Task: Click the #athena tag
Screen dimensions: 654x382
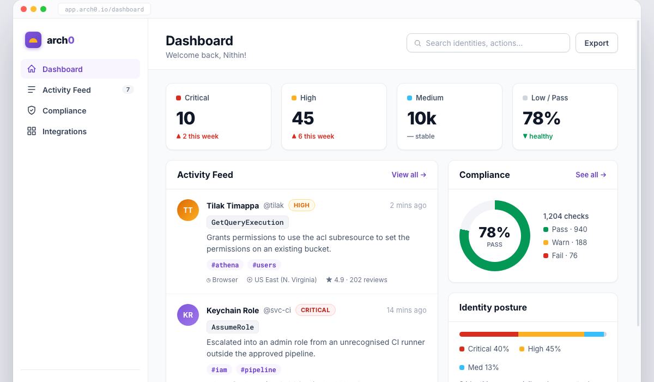Action: 225,265
